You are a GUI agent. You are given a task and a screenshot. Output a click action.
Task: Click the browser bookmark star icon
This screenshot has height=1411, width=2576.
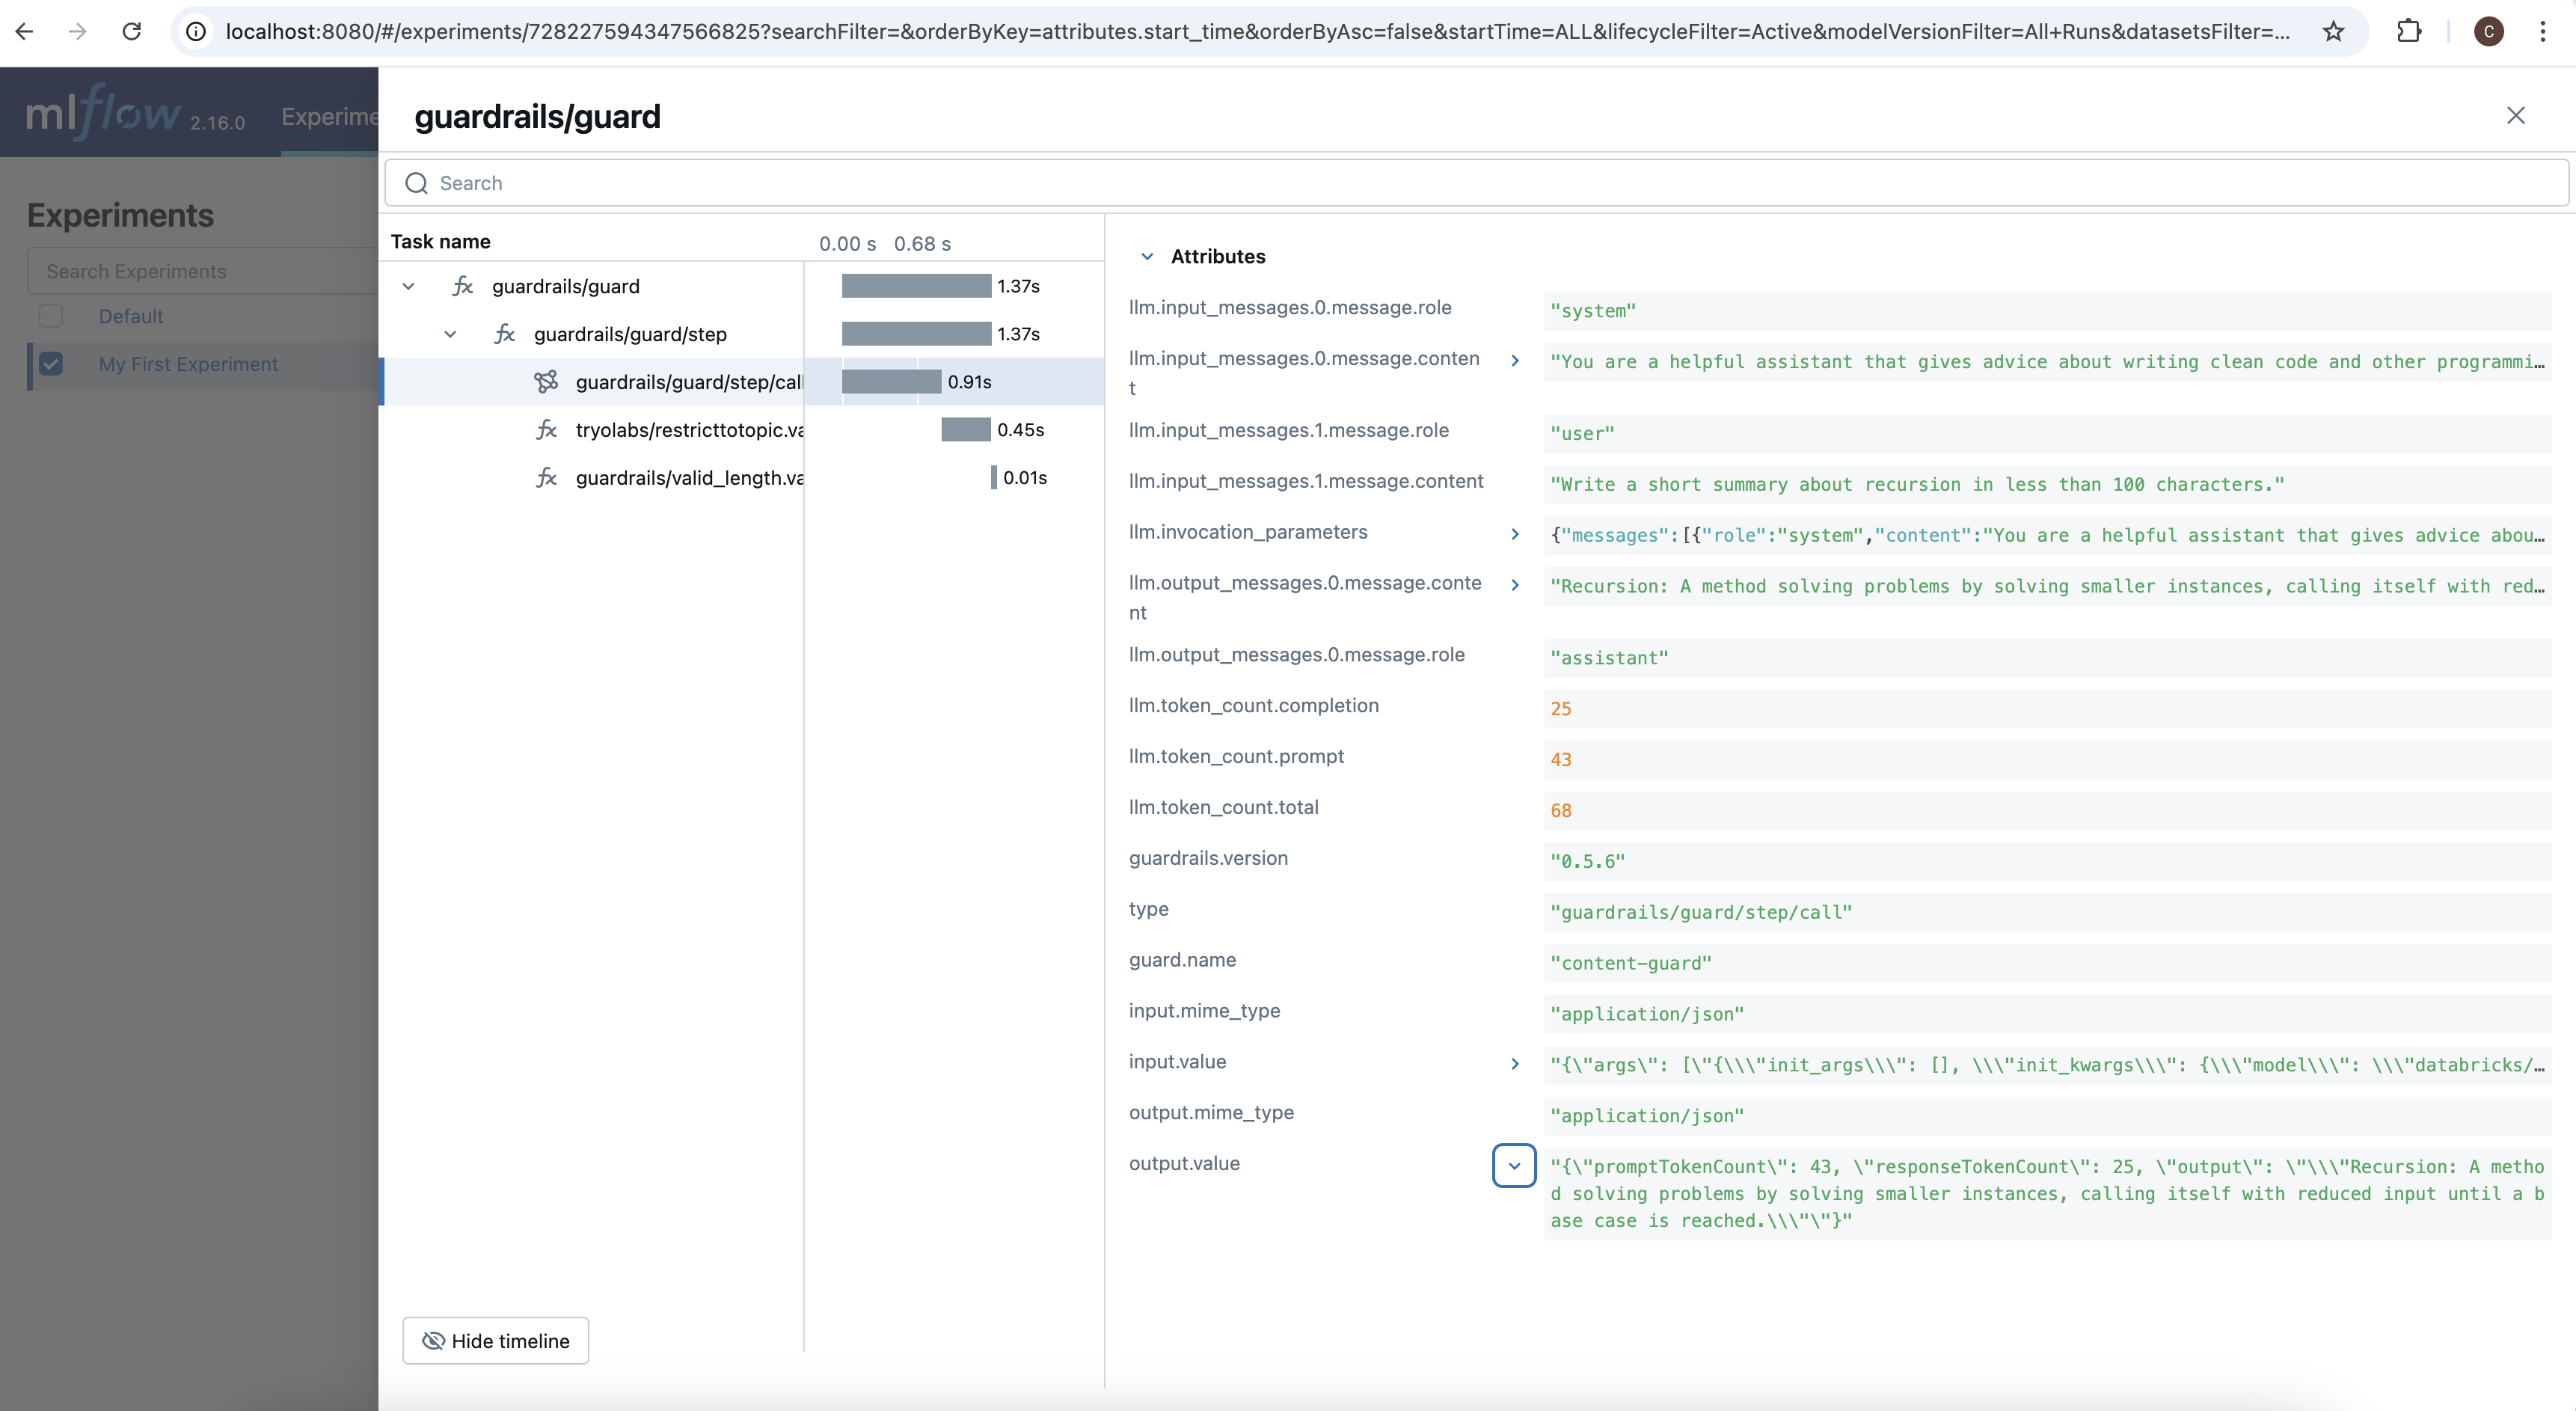click(x=2333, y=31)
